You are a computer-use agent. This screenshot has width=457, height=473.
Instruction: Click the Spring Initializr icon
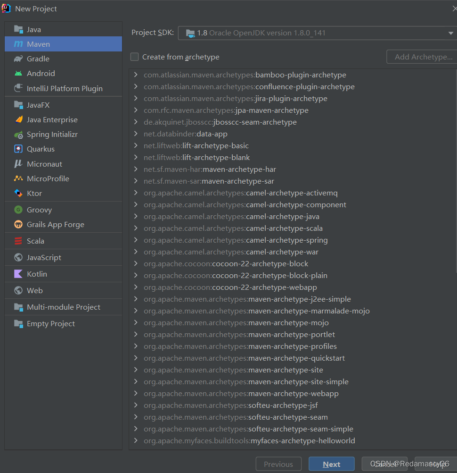pos(18,135)
